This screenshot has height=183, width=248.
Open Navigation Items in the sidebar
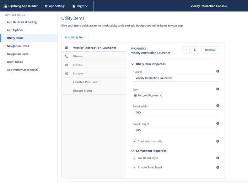click(18, 46)
